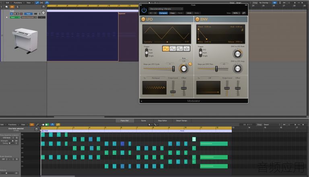Mute the Flute track
Screen dimensions: 309x177
point(15,14)
